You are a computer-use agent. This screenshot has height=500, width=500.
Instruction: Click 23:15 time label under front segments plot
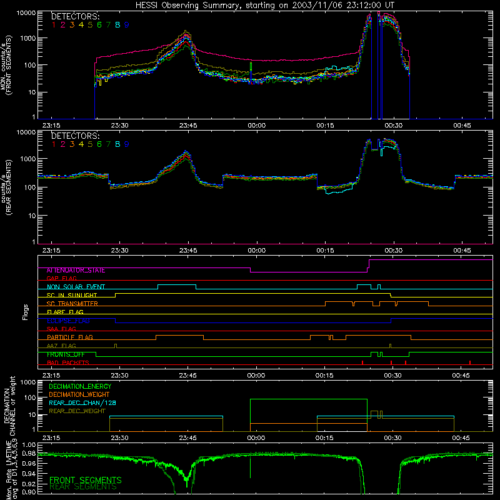51,126
